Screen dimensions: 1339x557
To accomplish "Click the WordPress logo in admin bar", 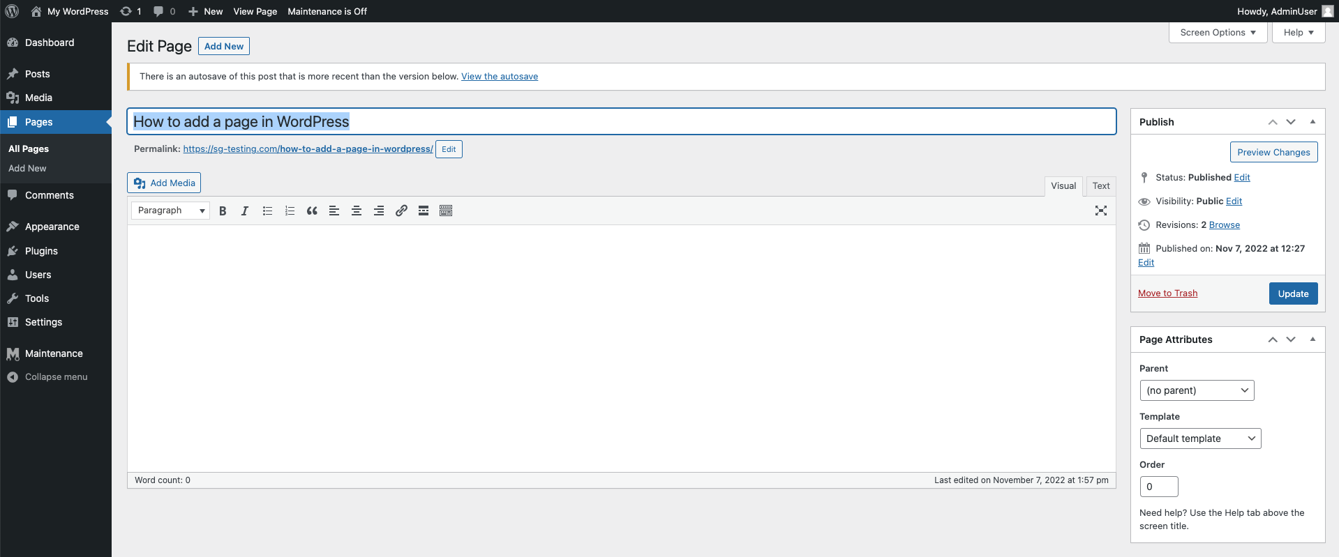I will [12, 11].
